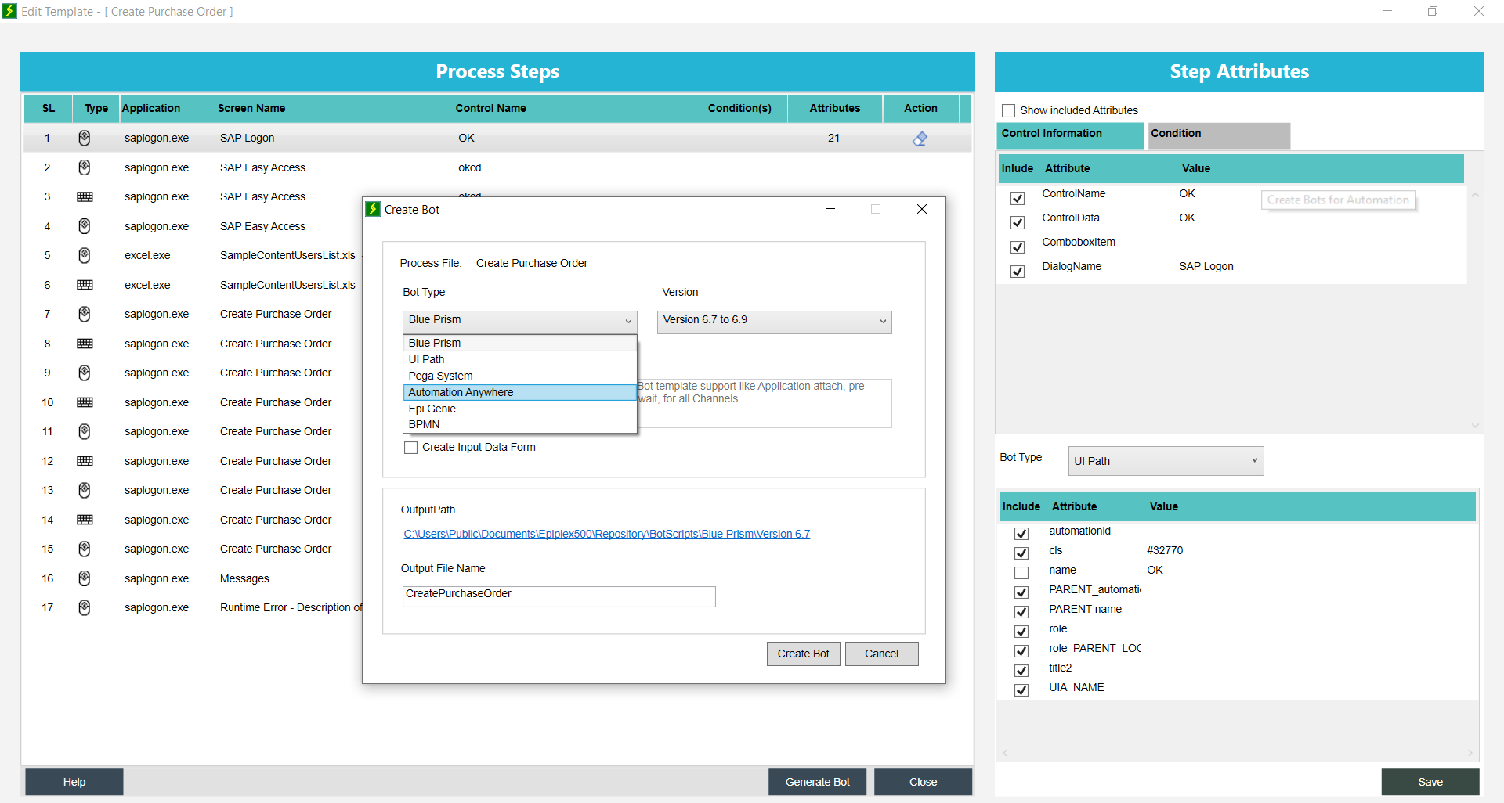Click keyboard type icon in row 6
The width and height of the screenshot is (1504, 803).
point(85,285)
